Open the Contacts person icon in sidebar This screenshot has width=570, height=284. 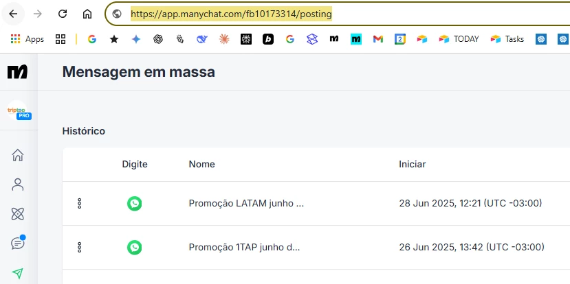(x=17, y=185)
